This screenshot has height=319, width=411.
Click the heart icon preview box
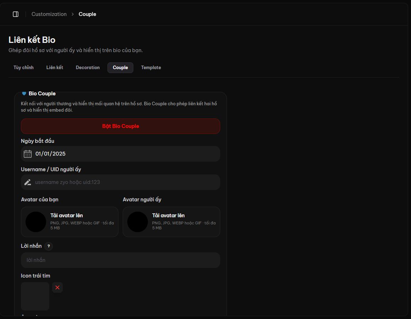coord(35,296)
